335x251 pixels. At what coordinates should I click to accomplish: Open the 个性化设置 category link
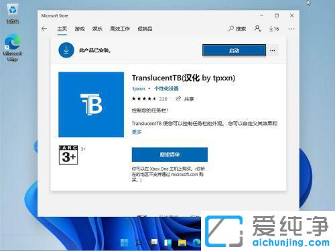tap(166, 88)
